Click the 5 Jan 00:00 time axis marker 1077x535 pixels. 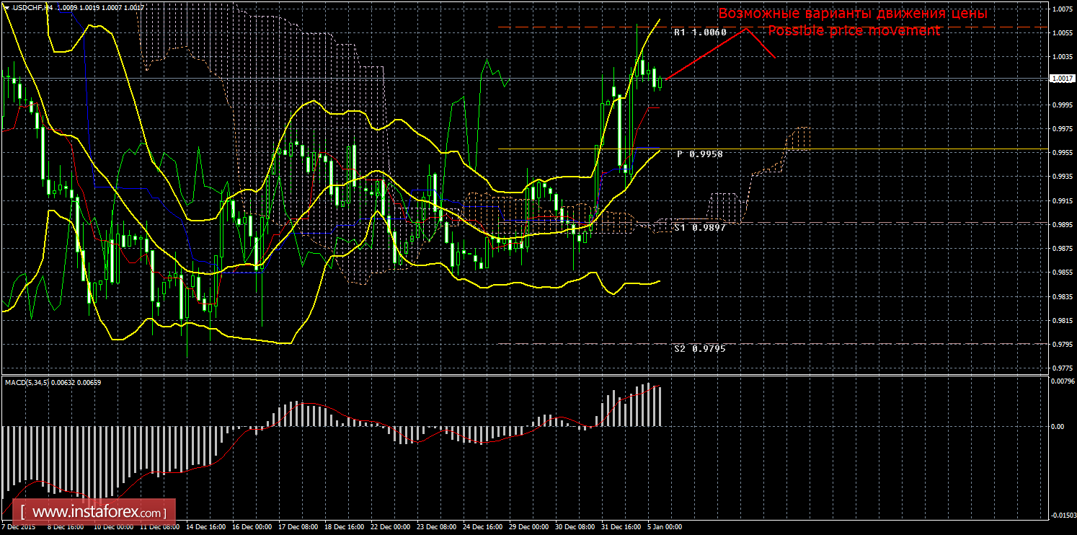tap(665, 527)
